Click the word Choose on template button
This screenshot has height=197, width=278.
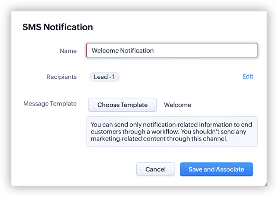[108, 105]
